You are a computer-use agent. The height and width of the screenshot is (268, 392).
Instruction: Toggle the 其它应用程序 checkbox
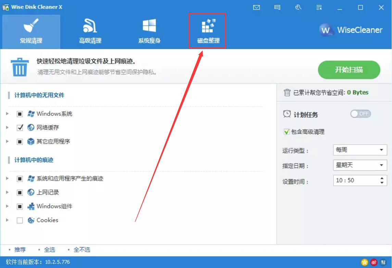click(x=20, y=142)
